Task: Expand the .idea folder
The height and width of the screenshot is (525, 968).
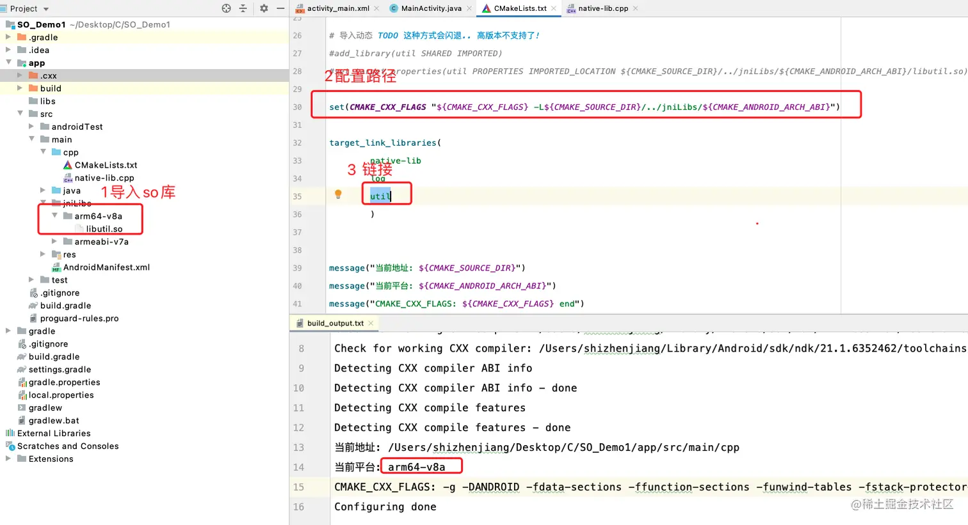Action: (x=8, y=50)
